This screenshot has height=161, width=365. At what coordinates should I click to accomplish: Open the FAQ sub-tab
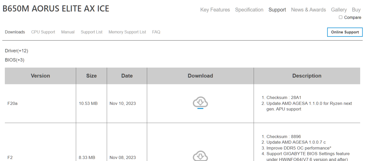(156, 32)
